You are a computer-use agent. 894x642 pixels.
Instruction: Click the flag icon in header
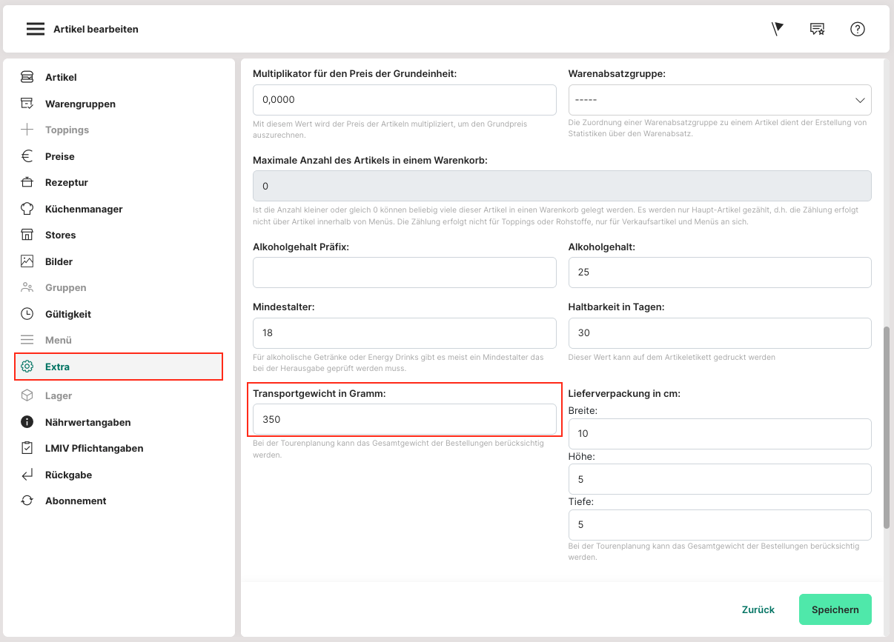point(777,29)
